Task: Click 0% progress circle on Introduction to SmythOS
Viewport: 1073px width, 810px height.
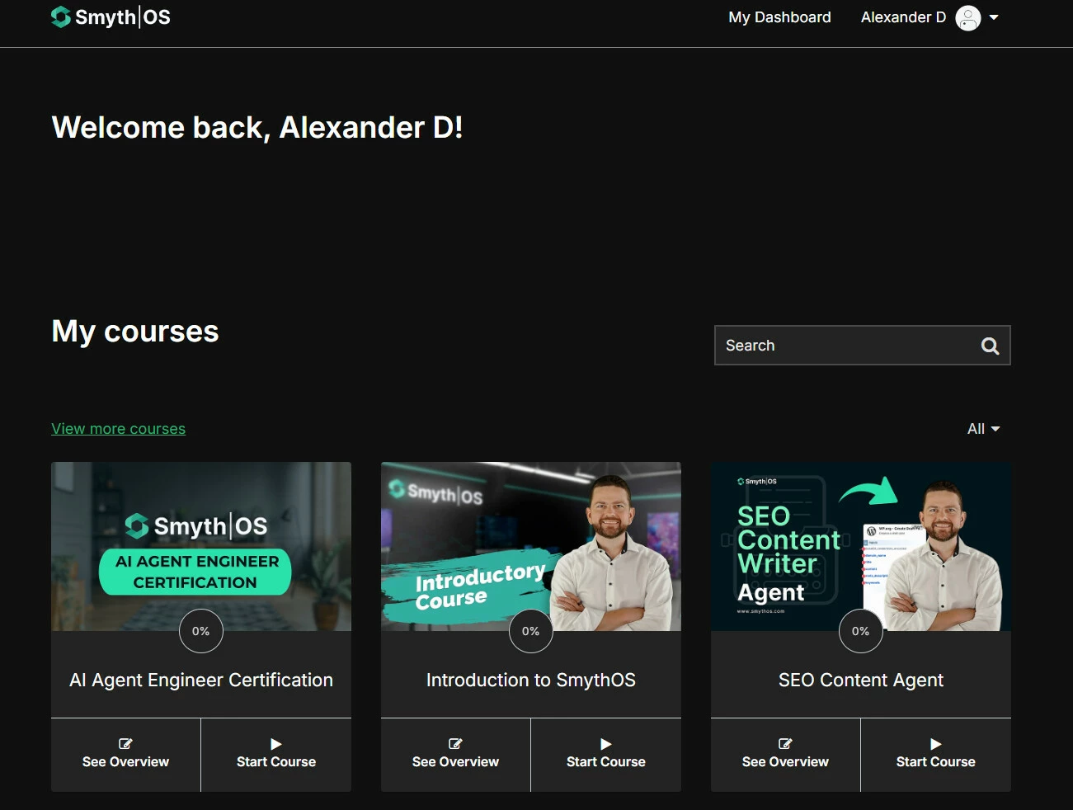Action: point(531,631)
